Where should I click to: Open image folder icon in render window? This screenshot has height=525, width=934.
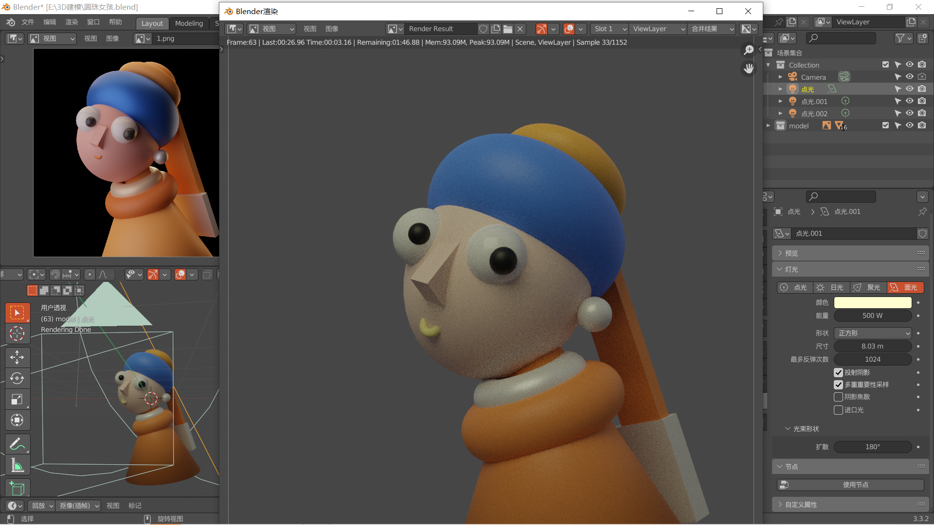pyautogui.click(x=508, y=29)
